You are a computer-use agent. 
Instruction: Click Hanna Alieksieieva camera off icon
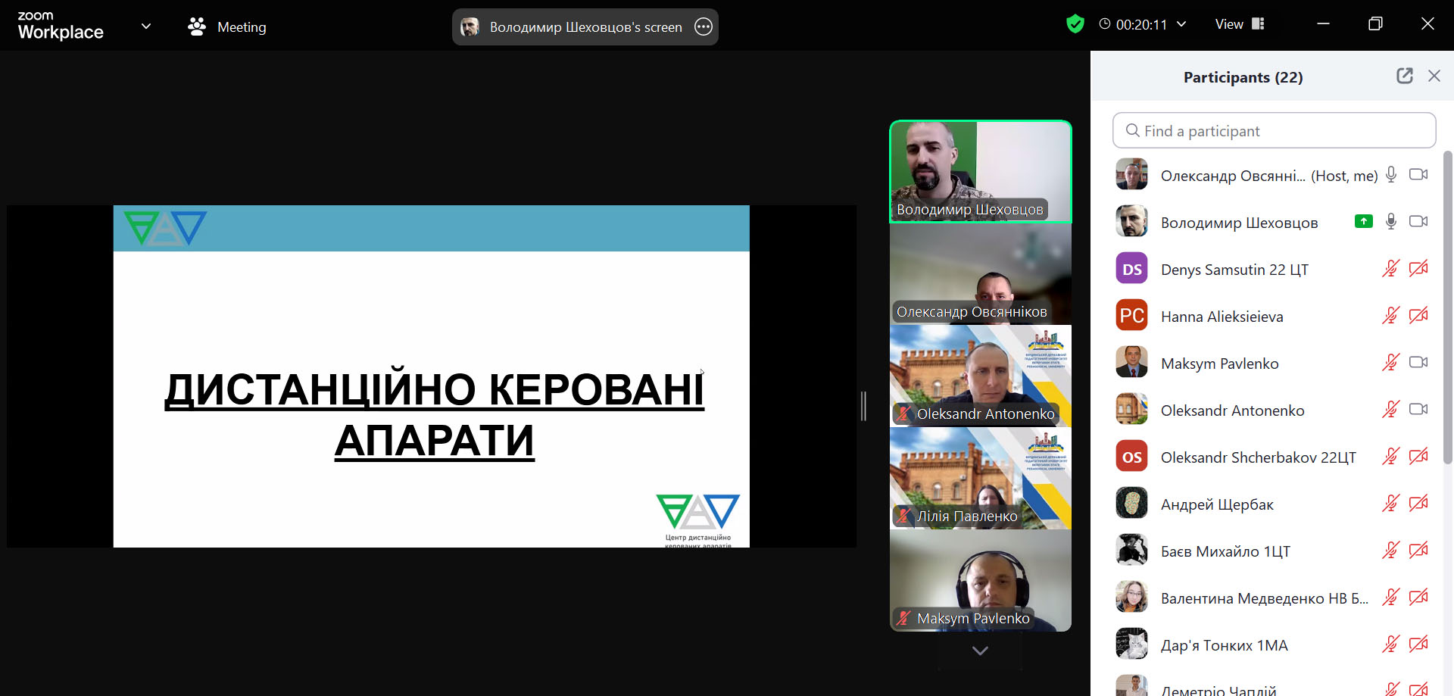[x=1418, y=316]
